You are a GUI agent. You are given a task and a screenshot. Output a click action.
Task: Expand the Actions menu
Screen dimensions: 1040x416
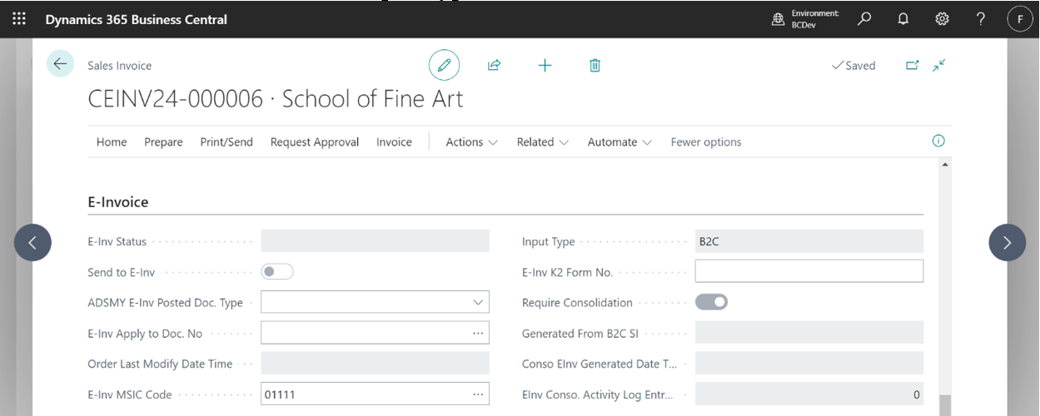(x=471, y=142)
